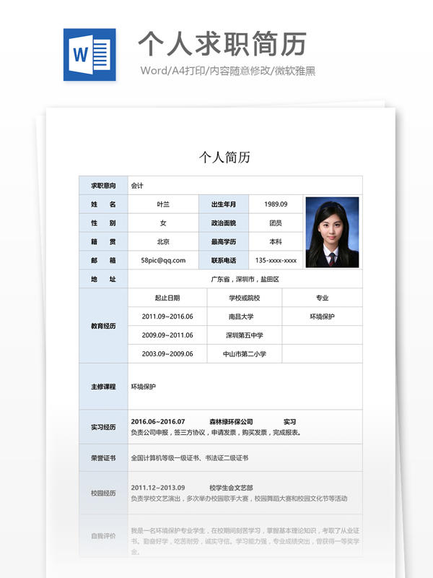Select the date range 2003.09~2009.06
433x578 pixels.
pyautogui.click(x=167, y=354)
